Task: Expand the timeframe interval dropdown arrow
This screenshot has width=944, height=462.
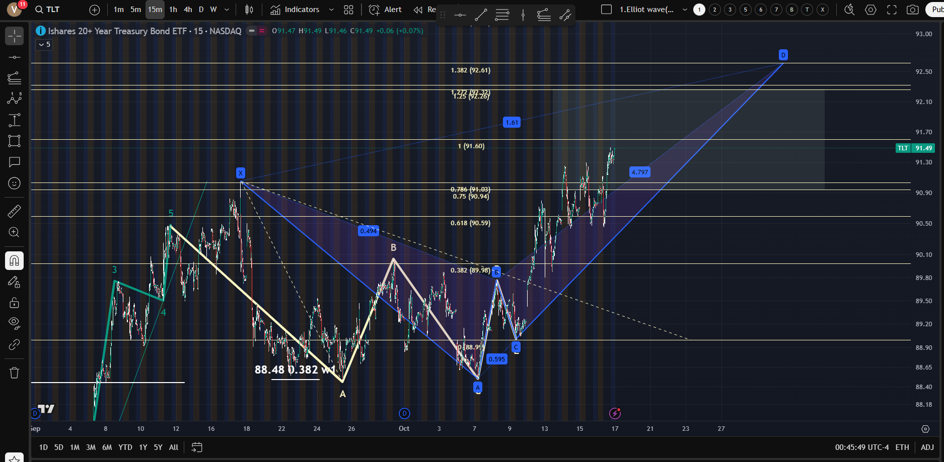Action: pos(227,10)
